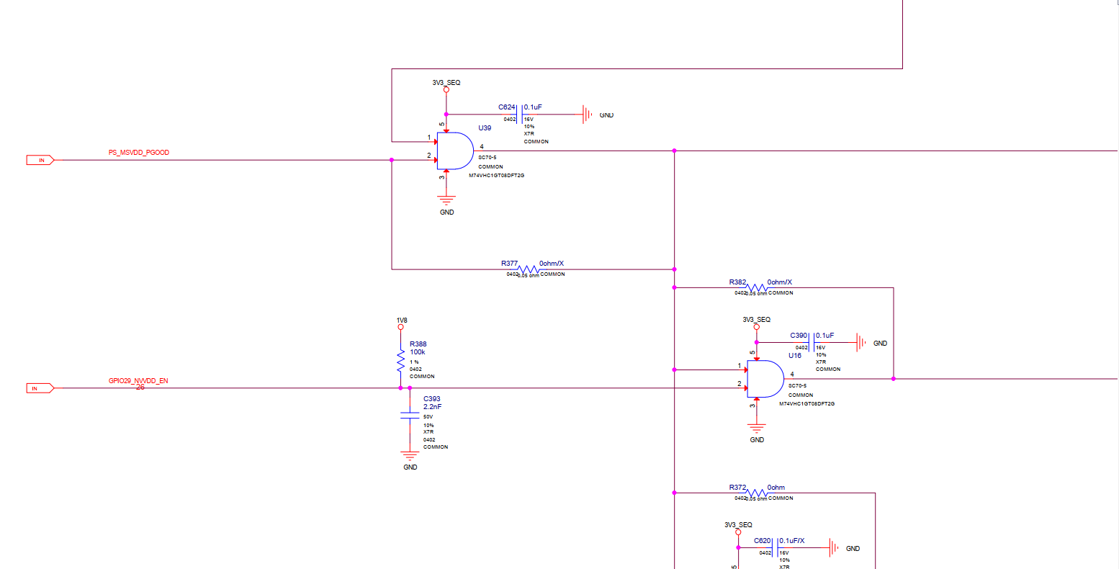Click the 1V8 label above R388

[402, 321]
